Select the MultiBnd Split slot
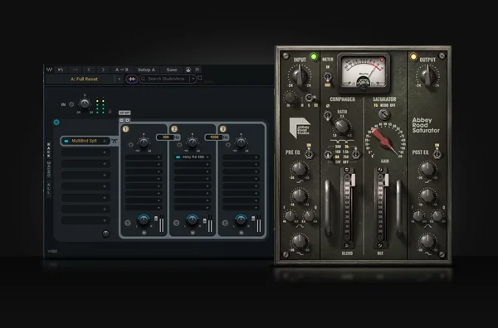The height and width of the screenshot is (328, 498). click(x=85, y=141)
